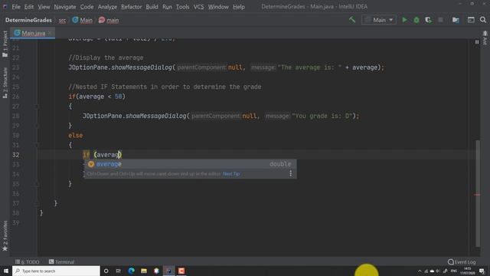Open the File menu
490x276 pixels.
pyautogui.click(x=16, y=7)
